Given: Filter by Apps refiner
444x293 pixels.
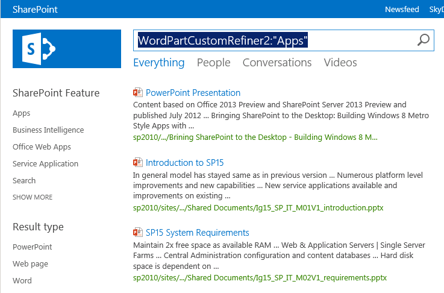Looking at the screenshot, I should (x=22, y=113).
